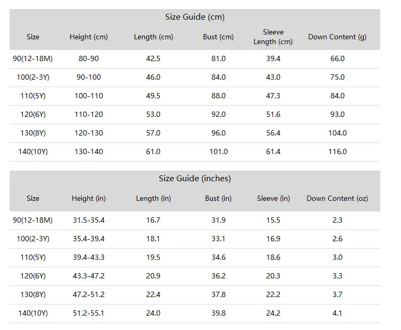Click the Sleeve Length (cm) header

point(273,37)
